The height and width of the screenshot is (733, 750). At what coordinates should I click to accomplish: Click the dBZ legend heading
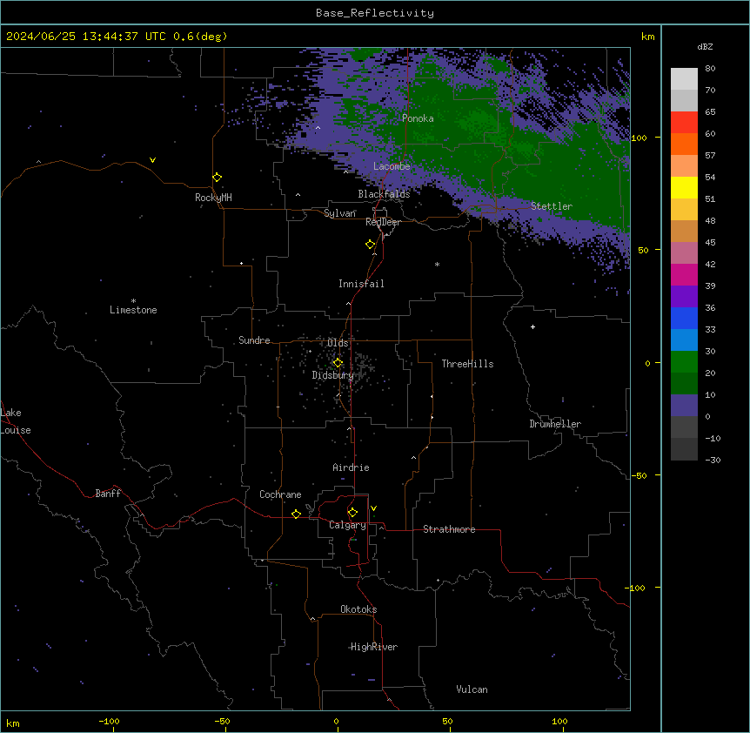tap(705, 47)
